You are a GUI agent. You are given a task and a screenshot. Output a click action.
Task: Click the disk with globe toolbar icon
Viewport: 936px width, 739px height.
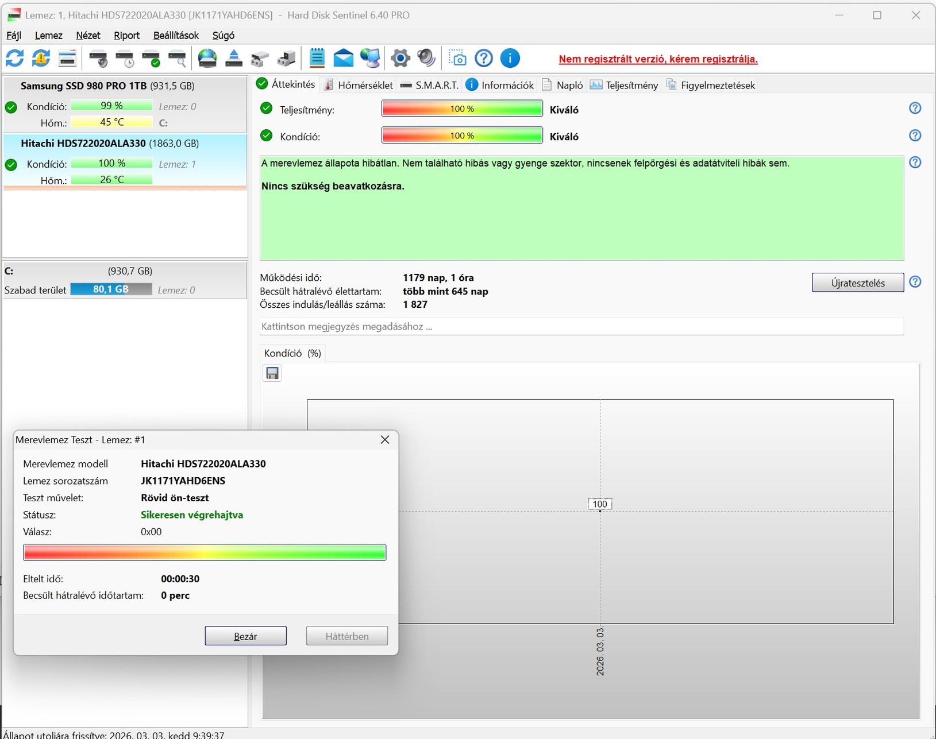point(207,58)
